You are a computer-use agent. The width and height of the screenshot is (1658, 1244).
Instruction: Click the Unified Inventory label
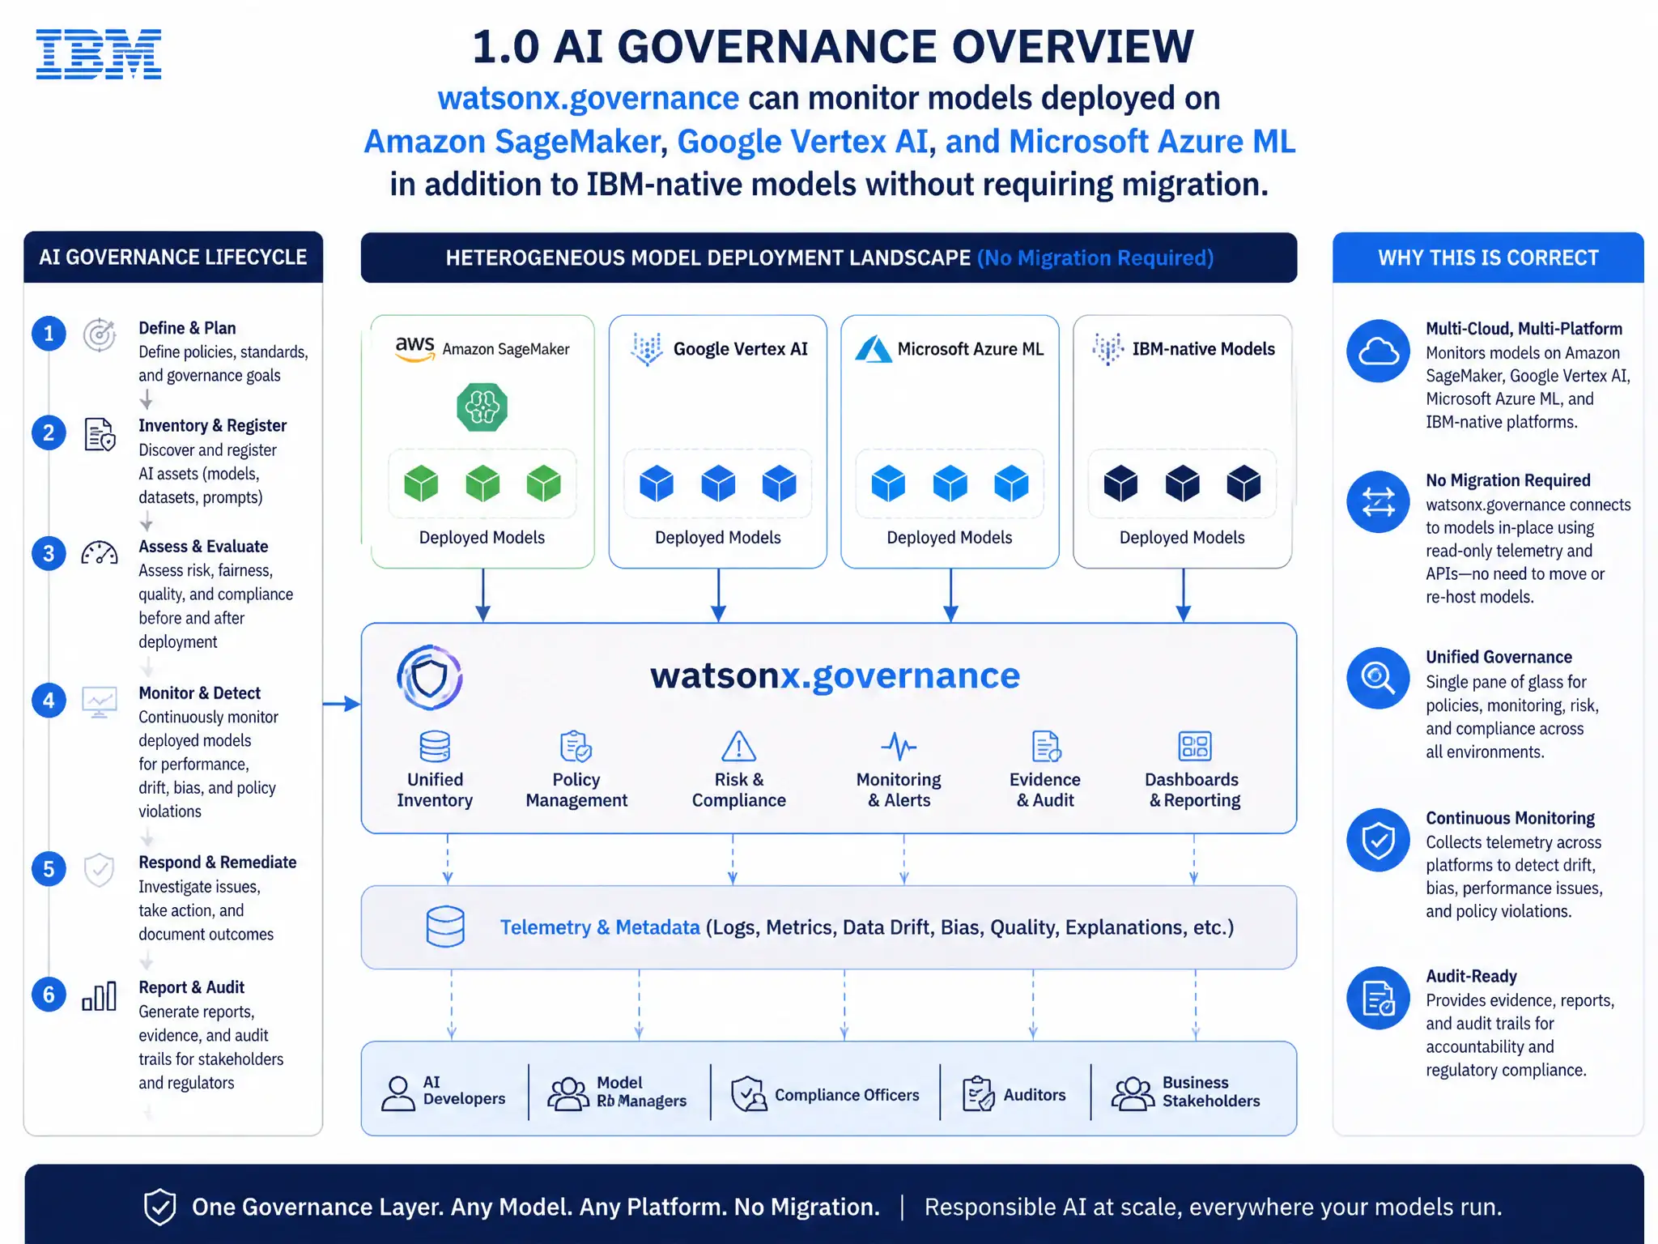(x=435, y=790)
